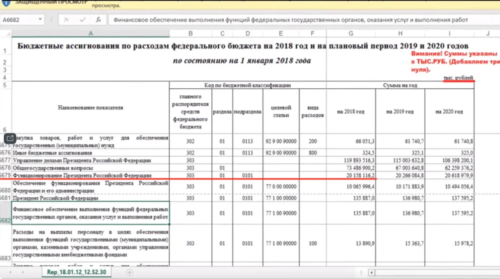Select column C header
The height and width of the screenshot is (279, 500).
[222, 33]
